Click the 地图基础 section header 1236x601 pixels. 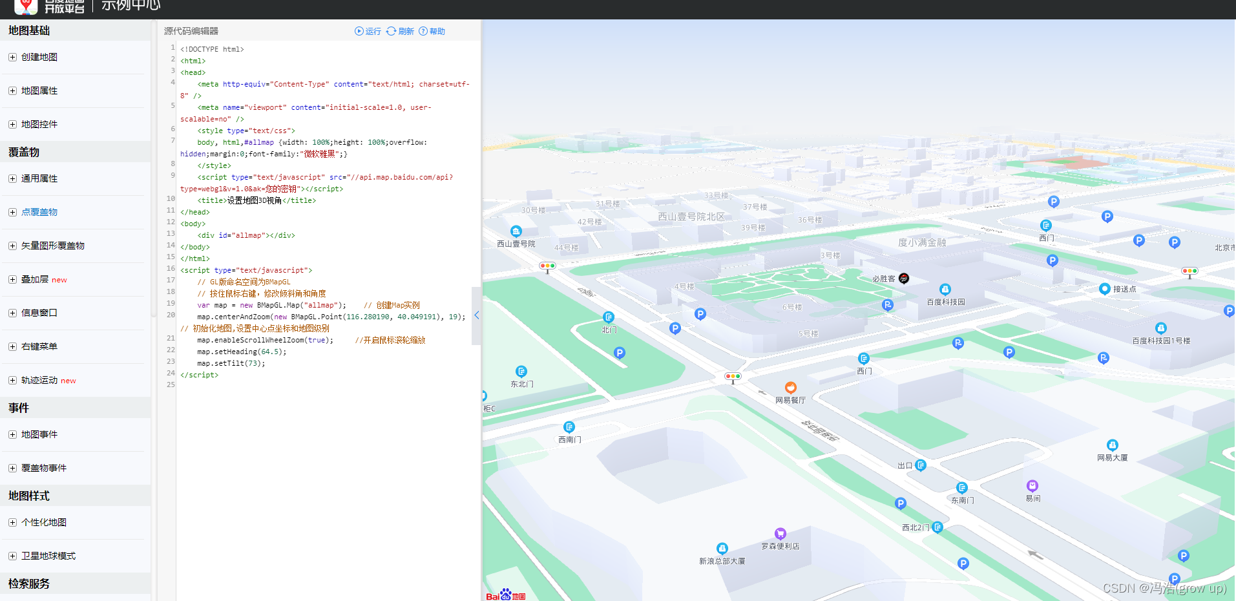click(29, 30)
